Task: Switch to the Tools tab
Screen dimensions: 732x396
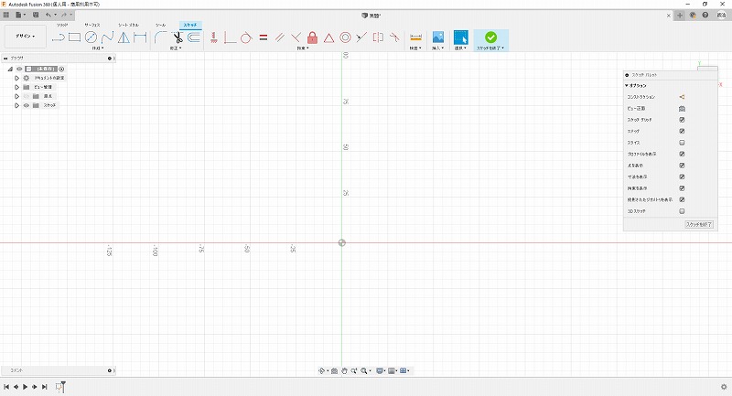Action: 161,25
